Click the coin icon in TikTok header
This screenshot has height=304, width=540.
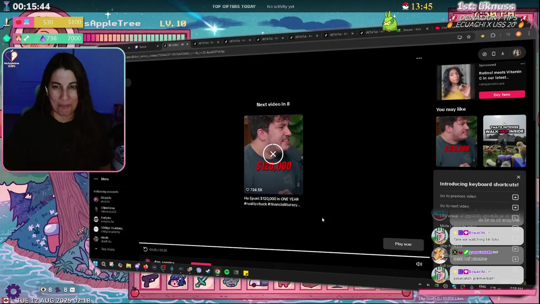pyautogui.click(x=484, y=54)
